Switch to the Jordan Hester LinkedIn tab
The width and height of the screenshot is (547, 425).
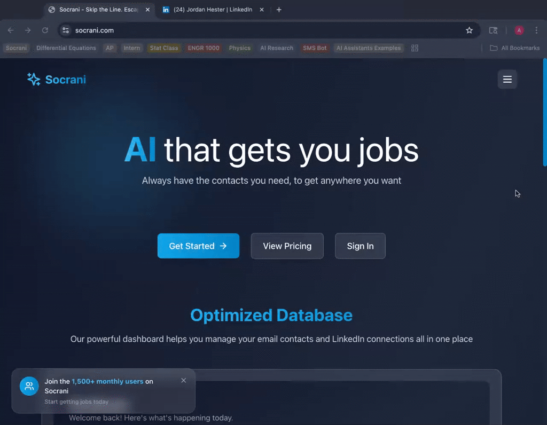(213, 10)
